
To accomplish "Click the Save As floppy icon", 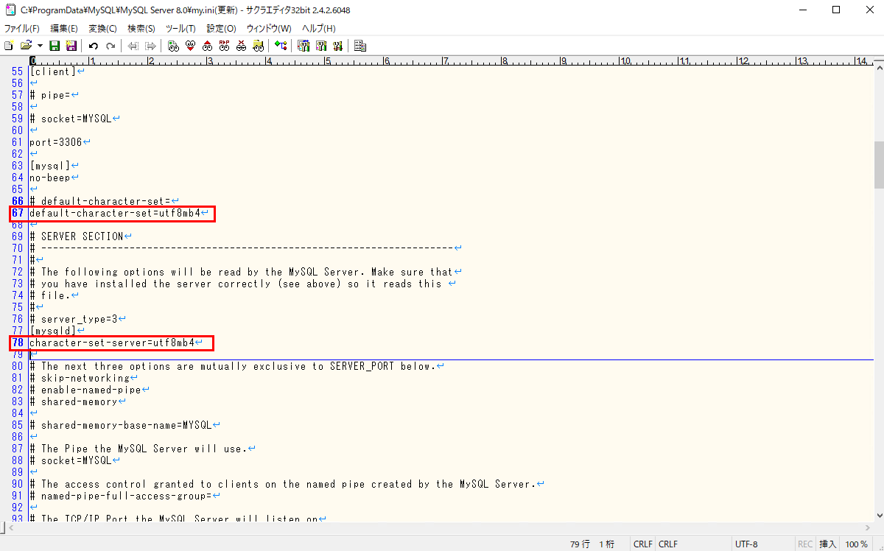I will pos(71,46).
